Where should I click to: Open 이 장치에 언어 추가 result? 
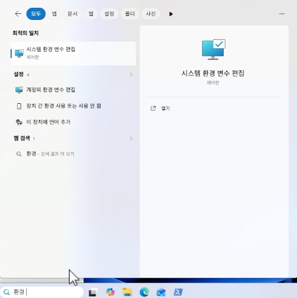pos(73,122)
